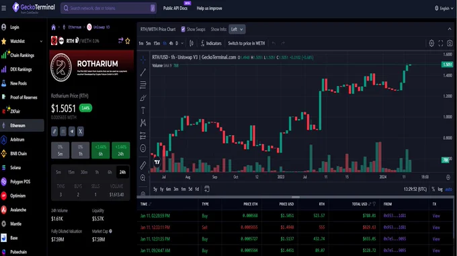Select the Avalanche network
The height and width of the screenshot is (256, 457).
[18, 210]
